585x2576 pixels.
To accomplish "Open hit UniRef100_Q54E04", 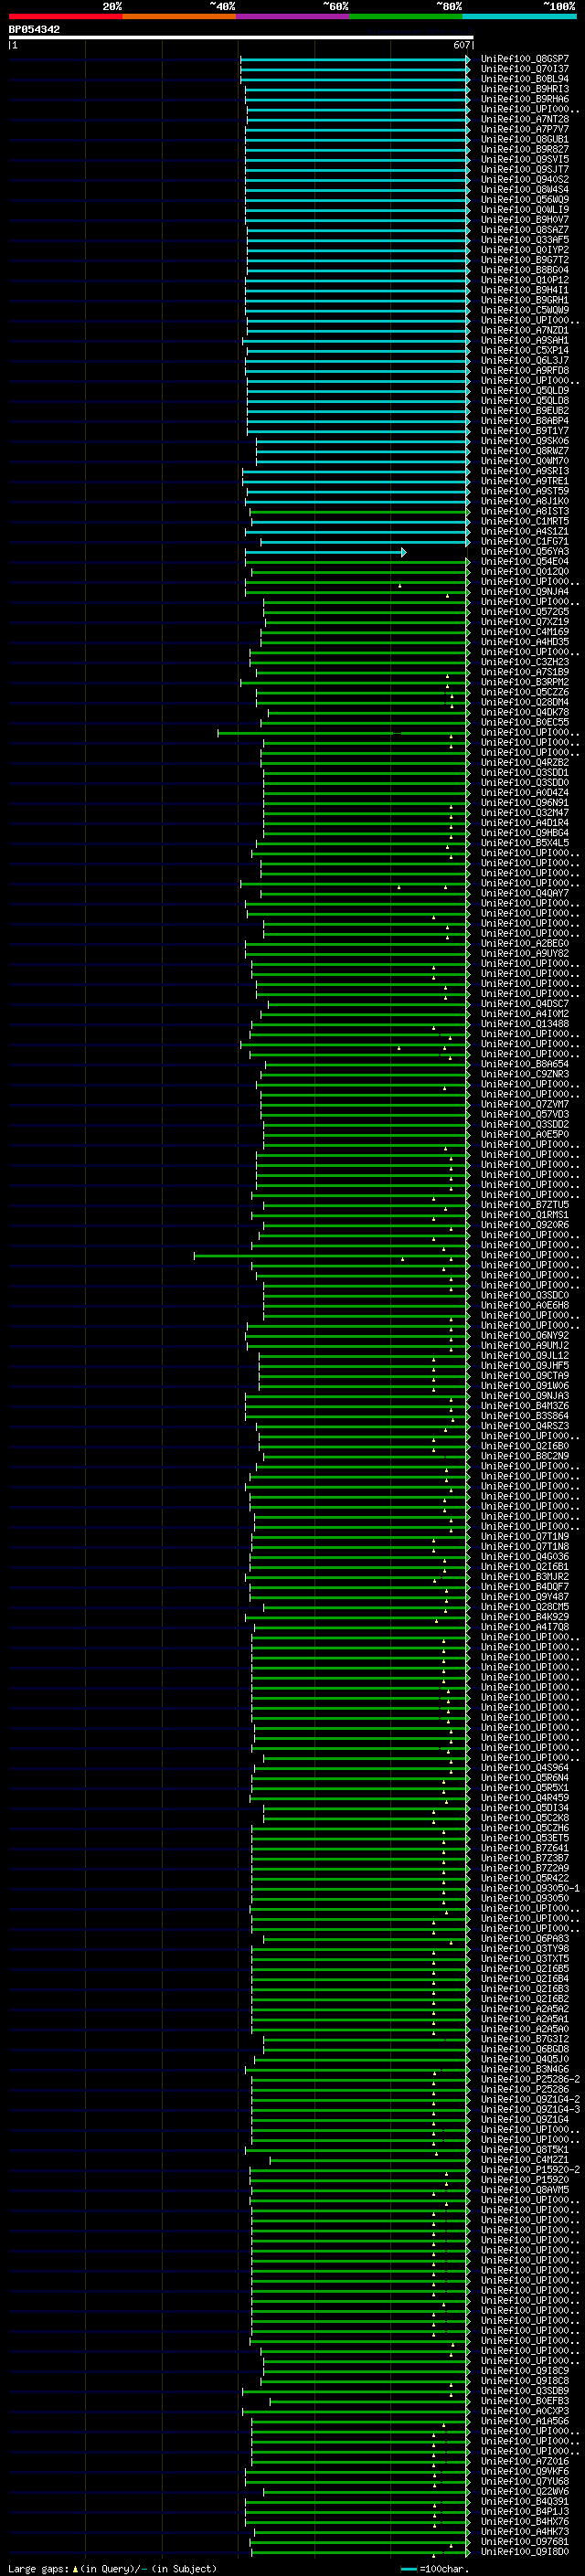I will [x=524, y=562].
